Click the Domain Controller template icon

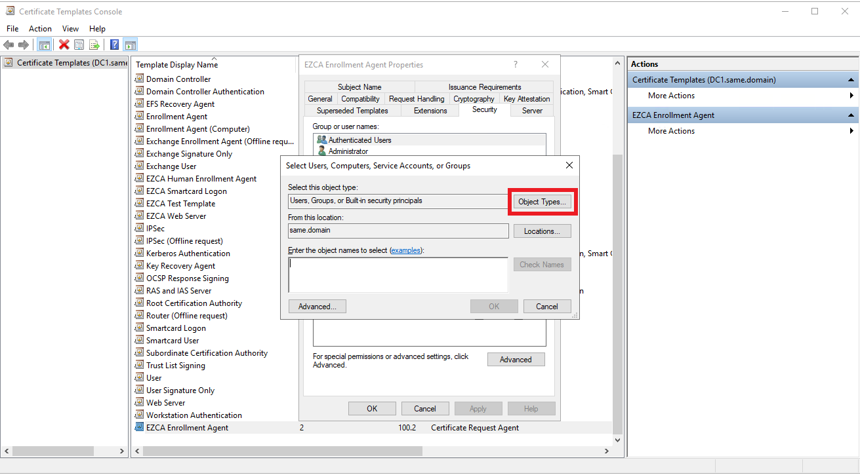139,79
